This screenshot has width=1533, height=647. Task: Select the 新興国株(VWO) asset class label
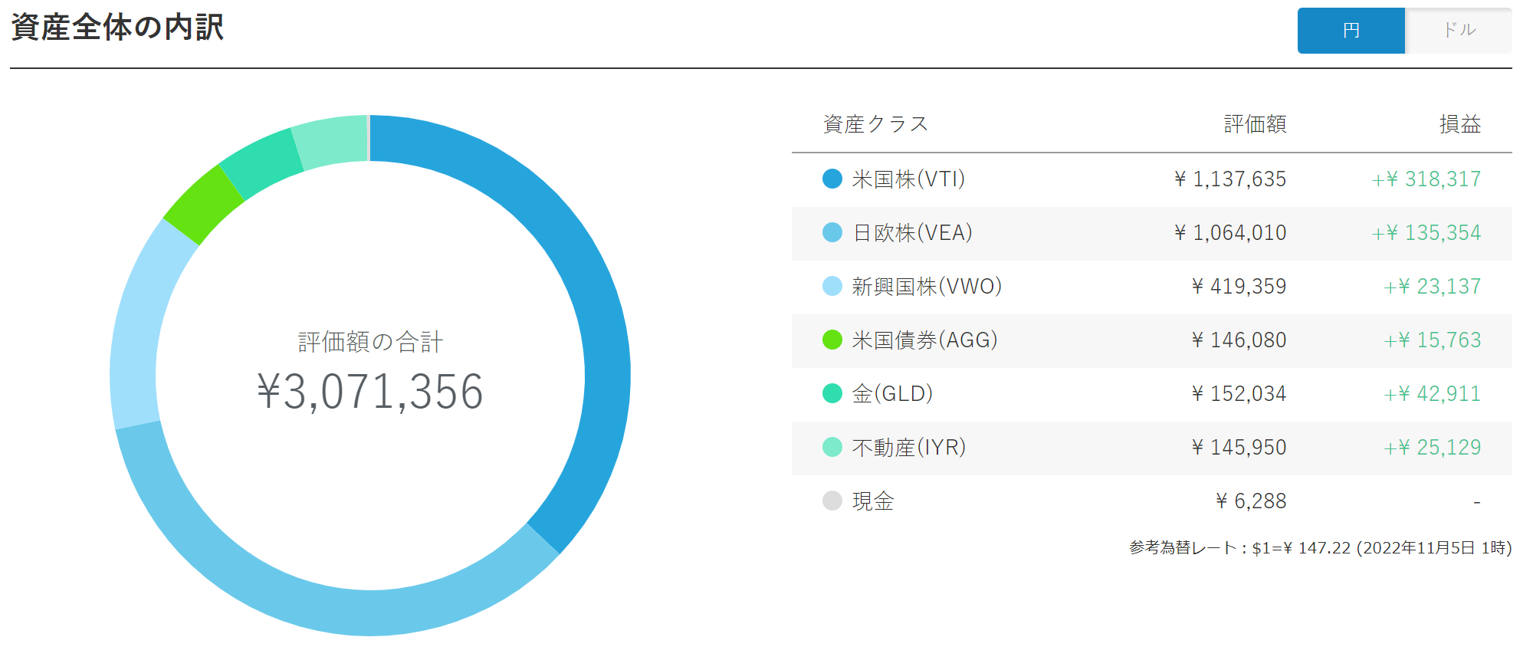click(x=927, y=286)
